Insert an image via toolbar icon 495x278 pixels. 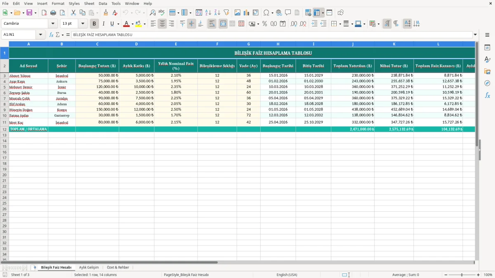coord(238,13)
